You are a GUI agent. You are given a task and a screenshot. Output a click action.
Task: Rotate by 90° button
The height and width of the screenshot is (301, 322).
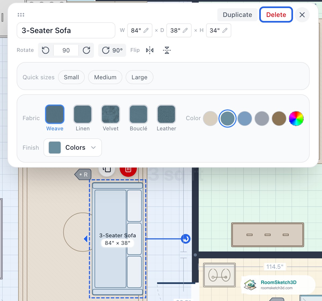click(x=112, y=50)
